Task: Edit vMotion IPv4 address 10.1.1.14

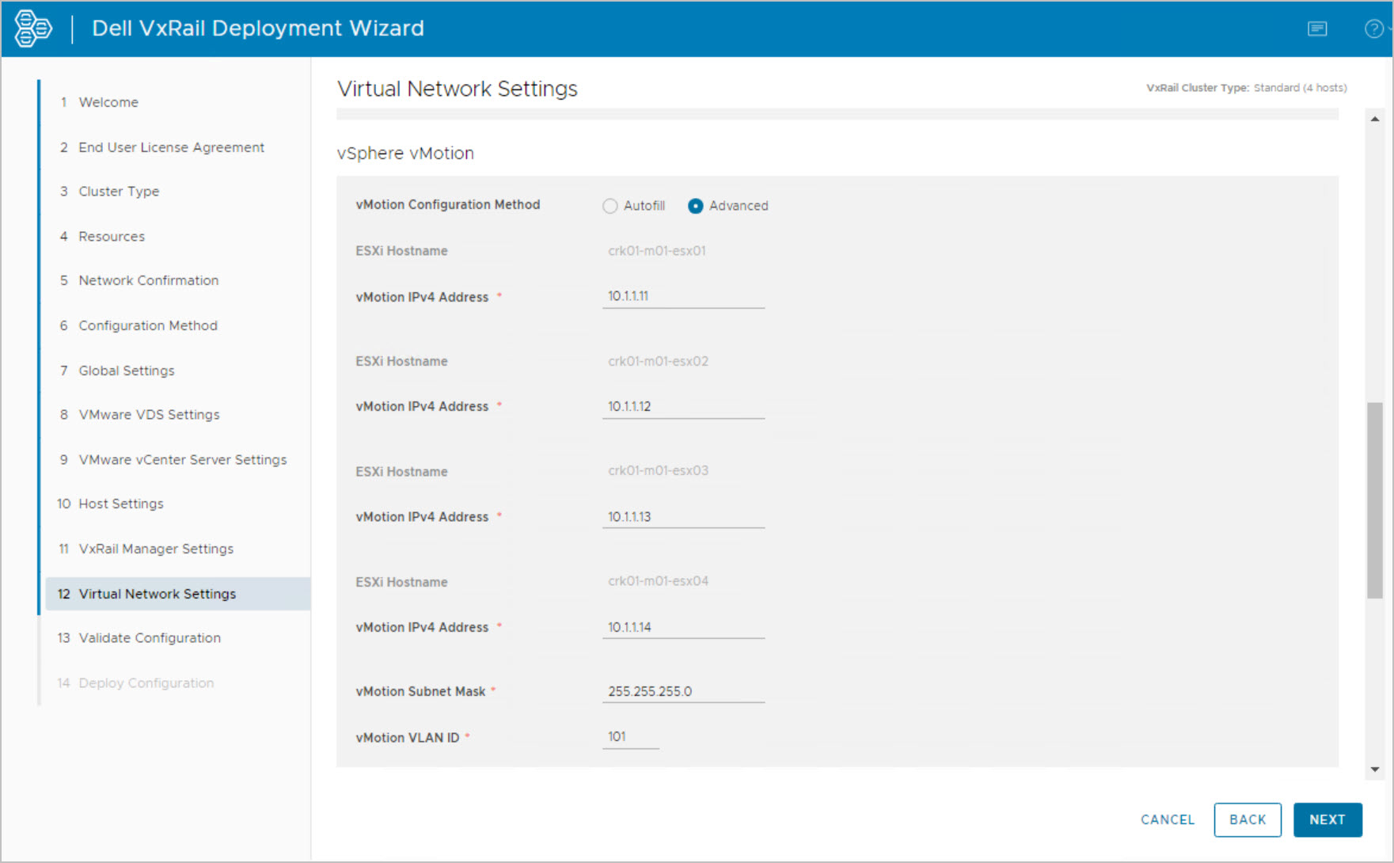Action: point(682,627)
